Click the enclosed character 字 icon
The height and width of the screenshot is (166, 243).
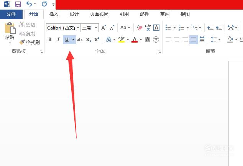tap(156, 39)
